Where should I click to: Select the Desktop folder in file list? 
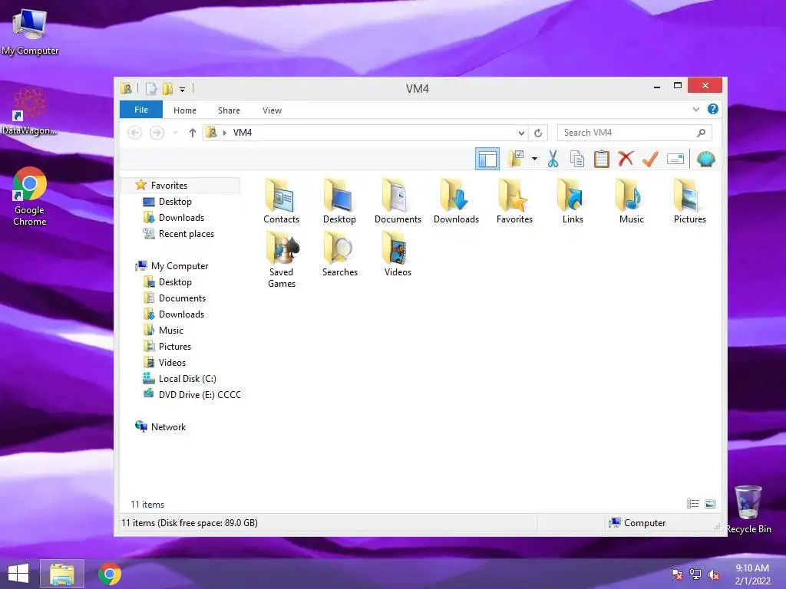pos(339,202)
